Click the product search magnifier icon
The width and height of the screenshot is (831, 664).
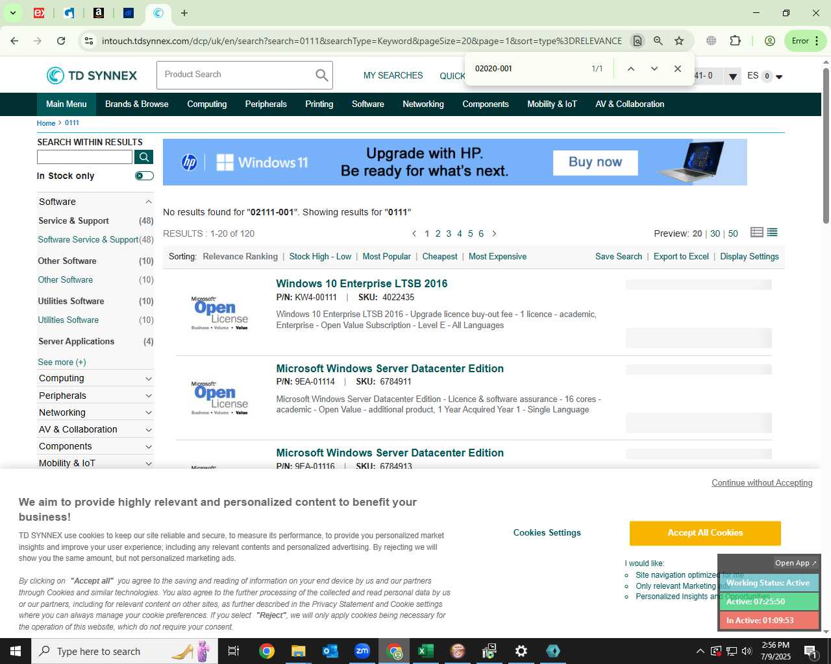click(321, 75)
